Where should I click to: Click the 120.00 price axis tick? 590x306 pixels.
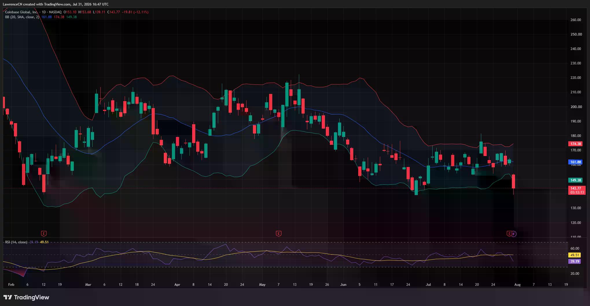click(x=576, y=223)
